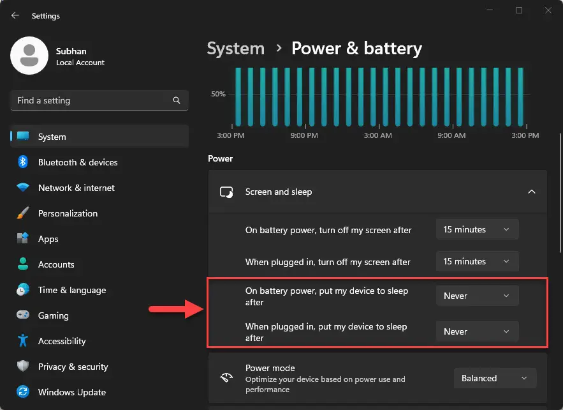Open Bluetooth & devices settings

coord(99,162)
